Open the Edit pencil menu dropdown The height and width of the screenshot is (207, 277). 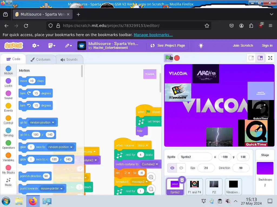[68, 46]
